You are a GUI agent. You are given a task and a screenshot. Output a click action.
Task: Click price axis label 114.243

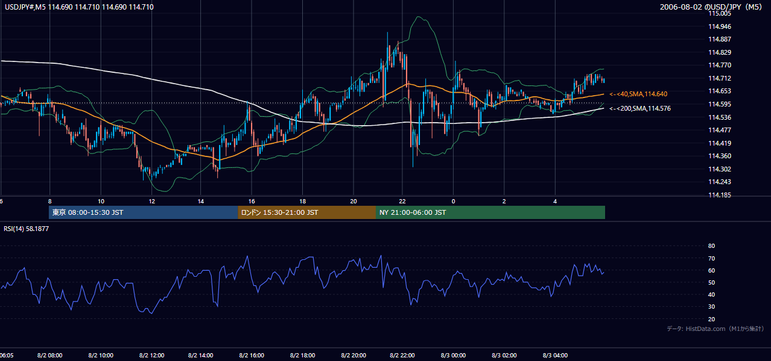(x=720, y=182)
